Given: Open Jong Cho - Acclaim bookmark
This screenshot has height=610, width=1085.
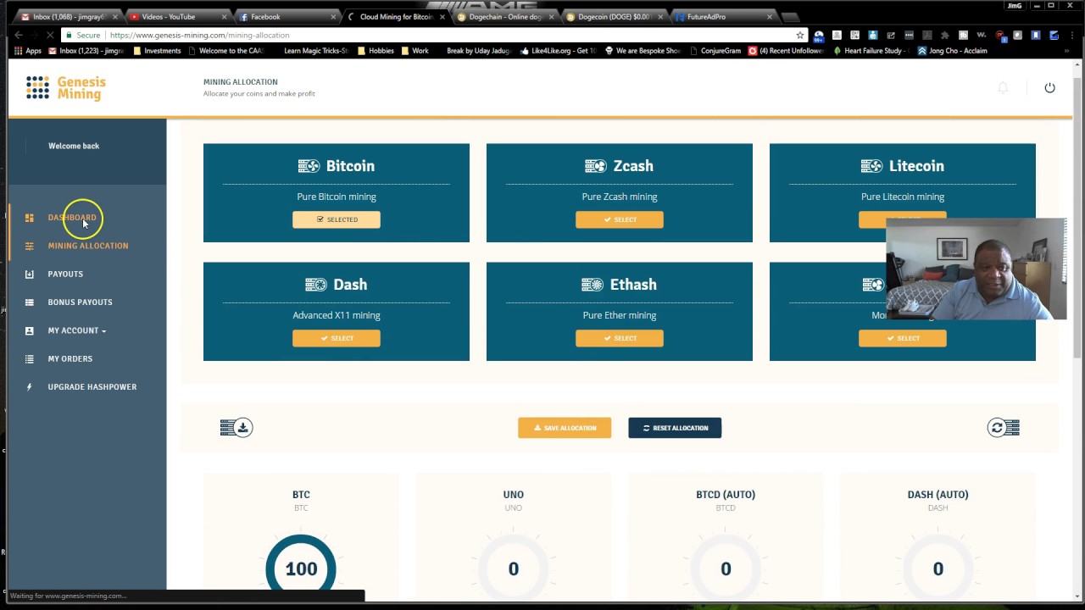Looking at the screenshot, I should pos(952,51).
